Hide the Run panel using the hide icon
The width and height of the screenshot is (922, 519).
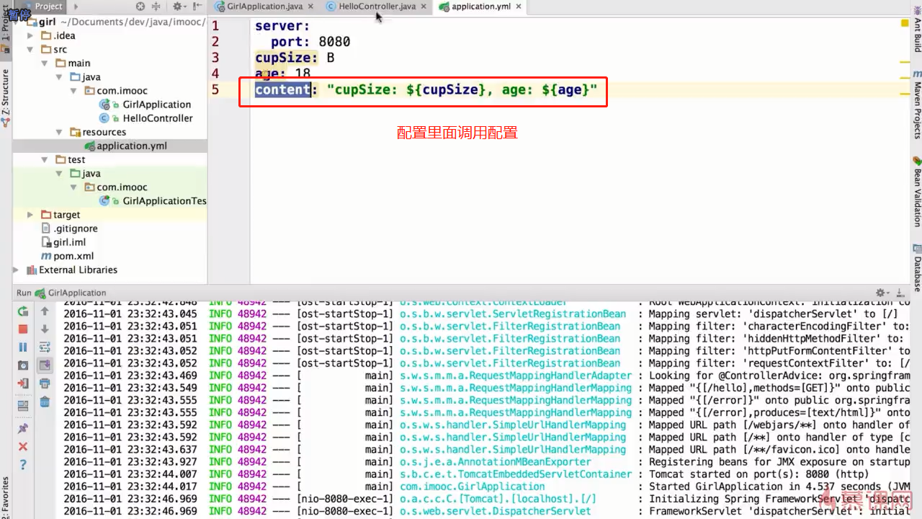click(x=902, y=293)
